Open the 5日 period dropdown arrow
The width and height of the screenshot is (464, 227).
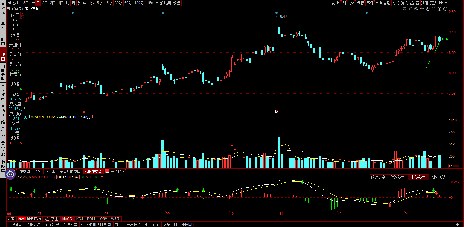[x=33, y=3]
